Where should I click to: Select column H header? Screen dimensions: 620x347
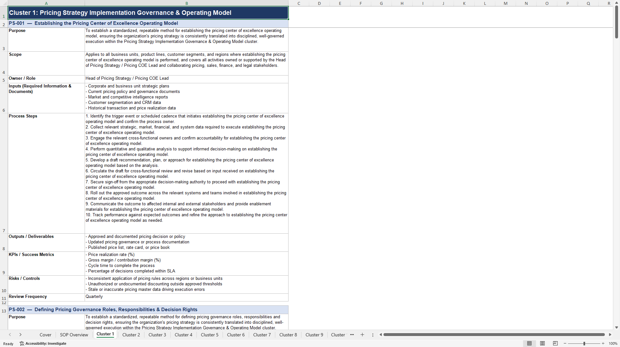pos(402,3)
